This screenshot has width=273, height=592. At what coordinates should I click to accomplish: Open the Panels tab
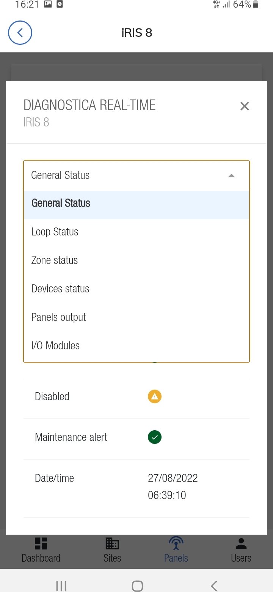point(176,549)
